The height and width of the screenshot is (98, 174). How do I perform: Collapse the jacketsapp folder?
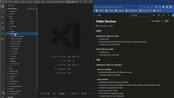pyautogui.click(x=22, y=34)
